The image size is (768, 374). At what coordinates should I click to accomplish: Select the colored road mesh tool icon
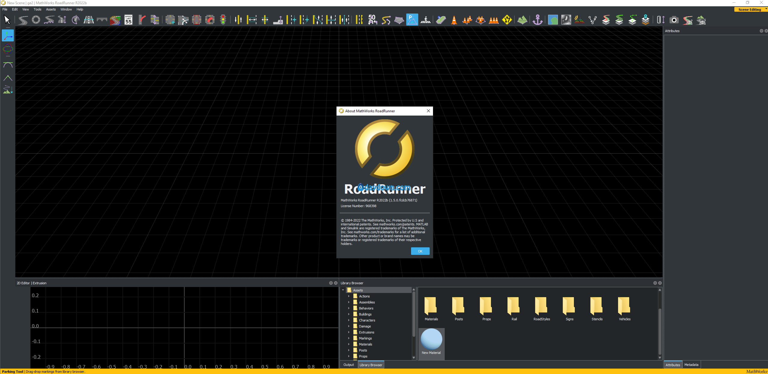pyautogui.click(x=115, y=20)
